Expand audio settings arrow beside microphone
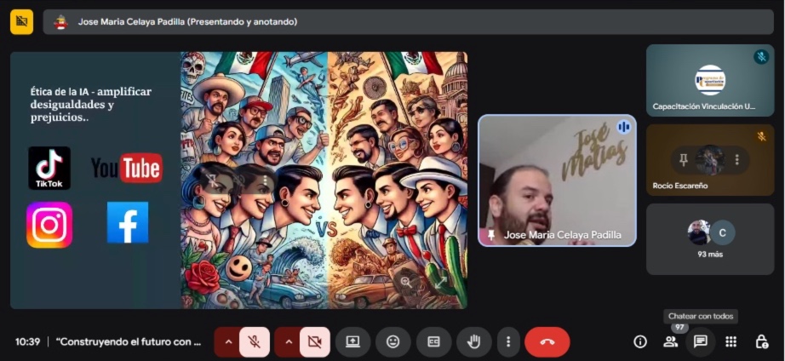Screen dimensions: 785x361 (x=227, y=341)
